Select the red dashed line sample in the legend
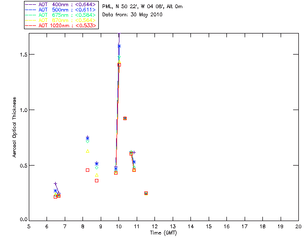 (31, 26)
